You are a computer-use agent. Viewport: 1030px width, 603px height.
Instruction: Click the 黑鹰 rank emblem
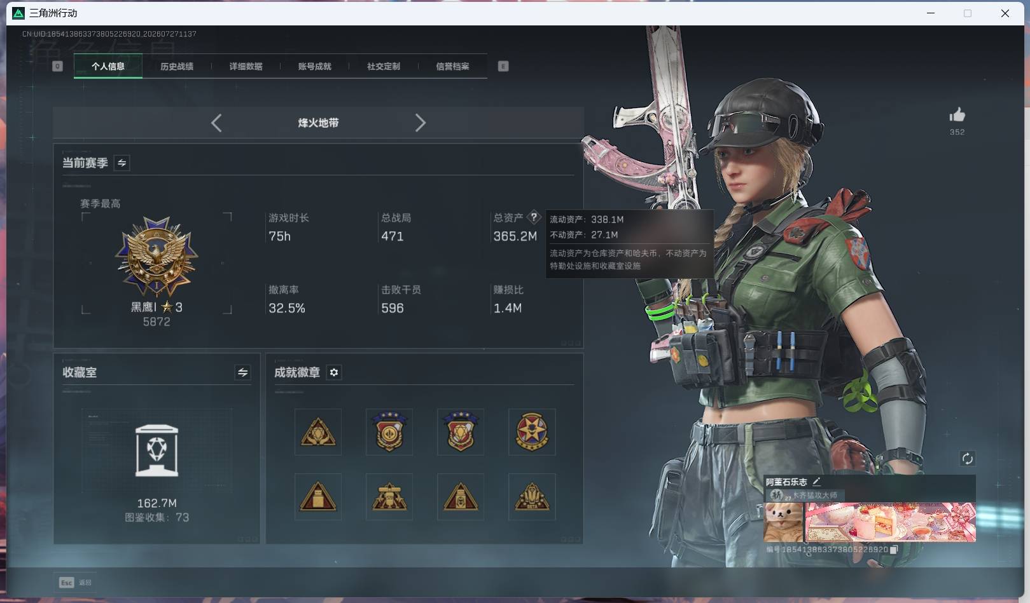(157, 257)
